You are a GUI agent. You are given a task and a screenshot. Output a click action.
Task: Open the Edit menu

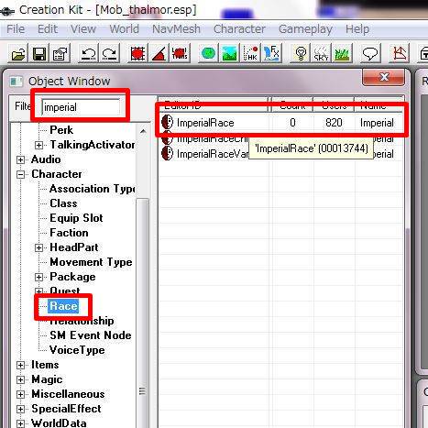click(48, 29)
